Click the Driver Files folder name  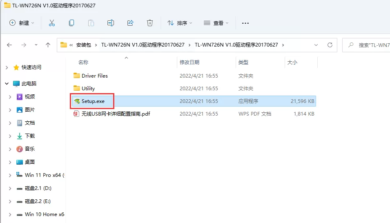click(95, 76)
